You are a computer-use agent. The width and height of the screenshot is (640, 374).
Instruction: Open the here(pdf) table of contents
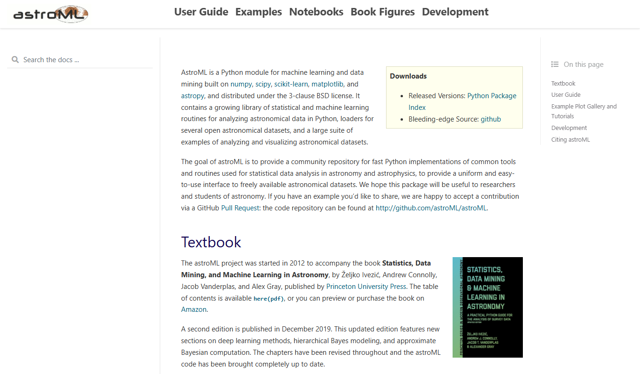(x=268, y=298)
